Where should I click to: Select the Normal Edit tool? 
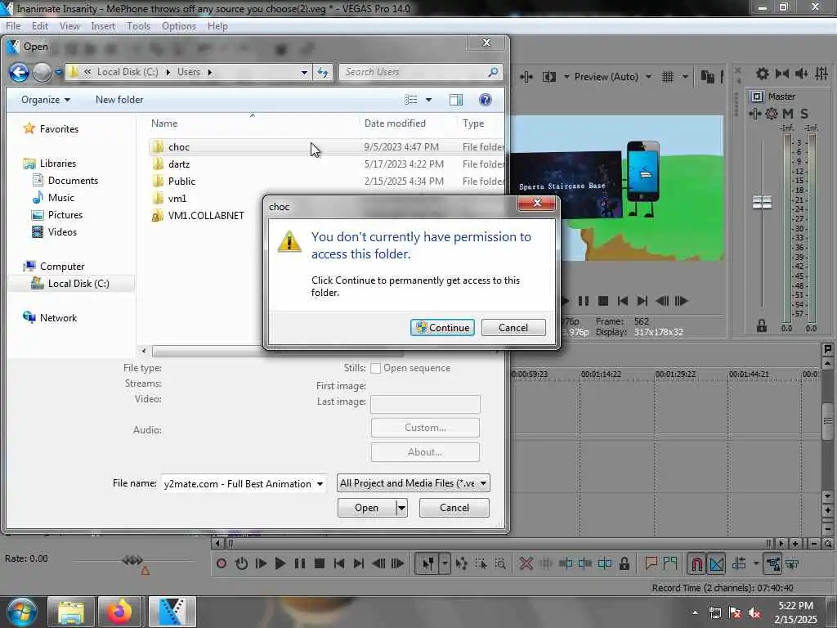[427, 563]
